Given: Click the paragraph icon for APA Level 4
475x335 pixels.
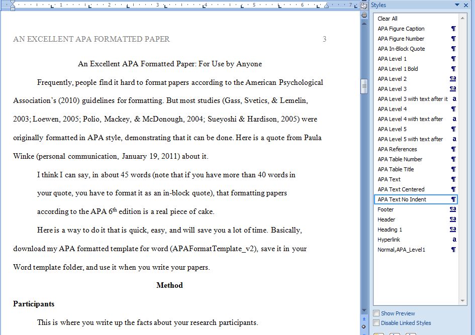Looking at the screenshot, I should point(453,109).
